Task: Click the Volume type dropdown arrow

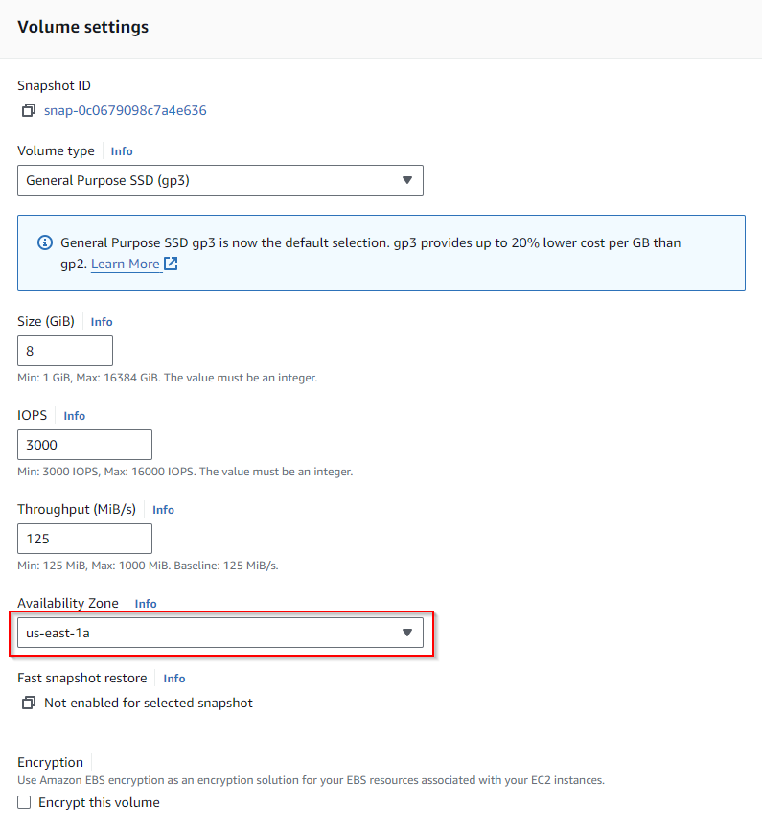Action: click(x=406, y=180)
